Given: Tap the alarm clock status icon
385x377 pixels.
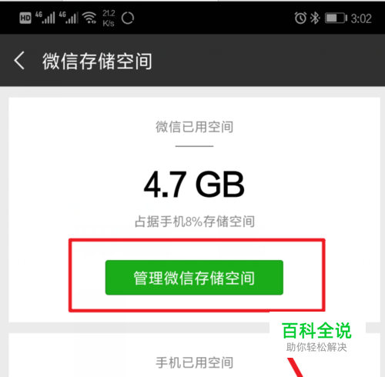Looking at the screenshot, I should point(300,18).
